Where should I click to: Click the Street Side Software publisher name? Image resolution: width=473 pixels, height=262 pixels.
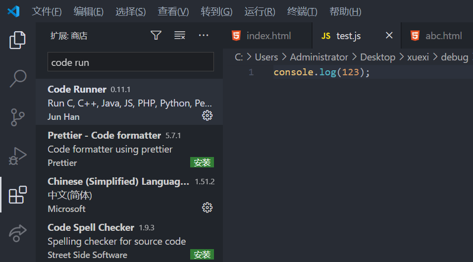87,255
